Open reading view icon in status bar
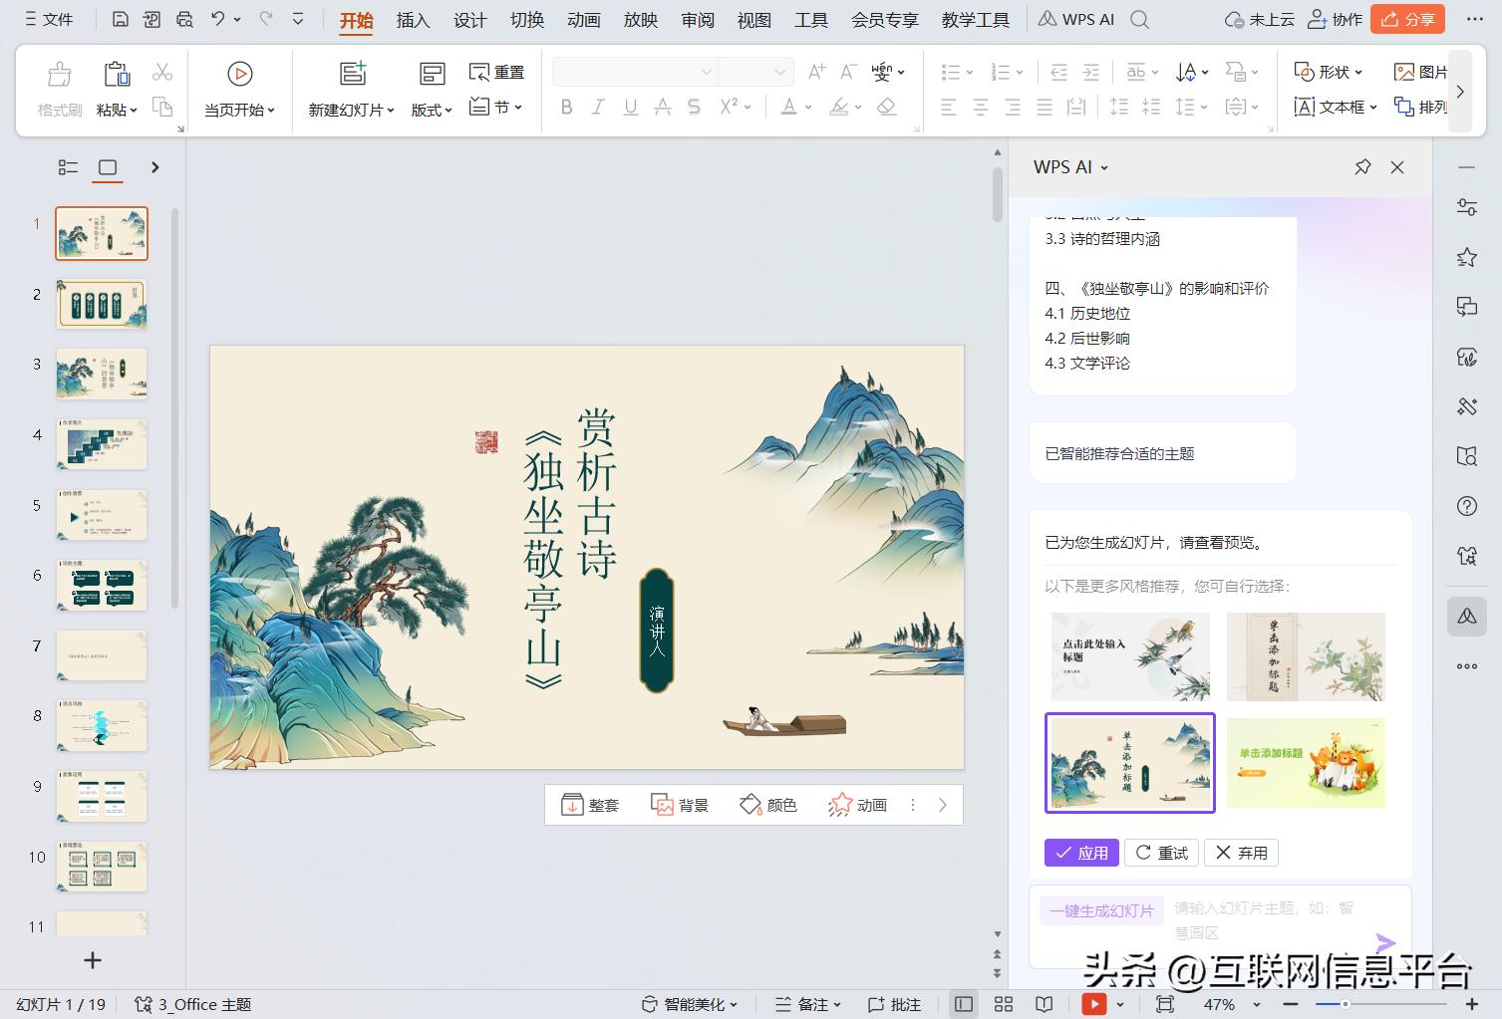The width and height of the screenshot is (1502, 1019). pos(1043,1004)
